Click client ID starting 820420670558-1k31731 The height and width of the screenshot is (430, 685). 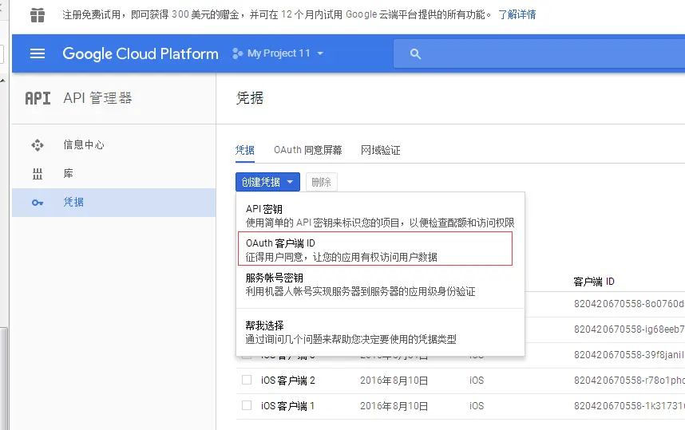tap(629, 406)
